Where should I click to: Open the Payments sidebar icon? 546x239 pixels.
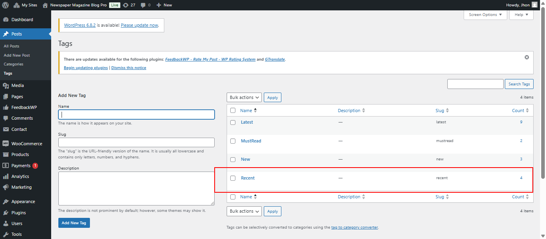[6, 166]
